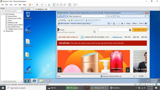Click the orange tìm kiếm search button

point(139,30)
